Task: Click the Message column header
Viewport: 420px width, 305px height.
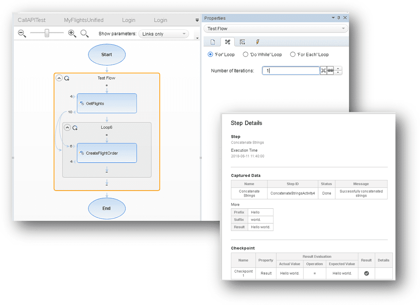Action: pos(361,184)
